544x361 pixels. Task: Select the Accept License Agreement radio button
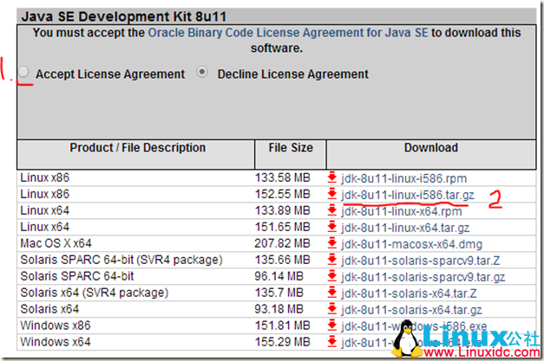[23, 73]
